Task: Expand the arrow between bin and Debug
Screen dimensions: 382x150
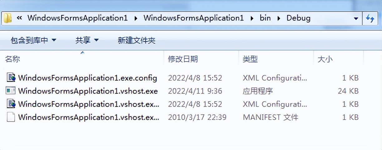Action: (279, 18)
